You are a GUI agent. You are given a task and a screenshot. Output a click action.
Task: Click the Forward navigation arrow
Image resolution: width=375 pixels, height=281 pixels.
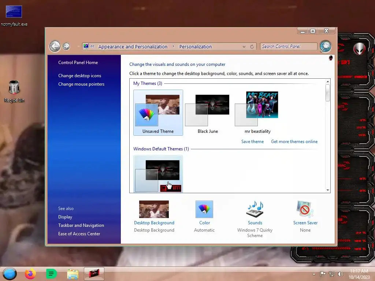(x=66, y=46)
